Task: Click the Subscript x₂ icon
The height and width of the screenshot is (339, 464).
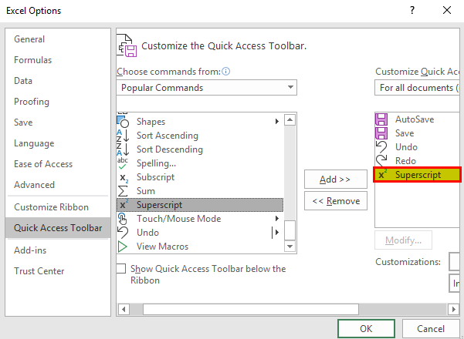Action: (x=122, y=177)
